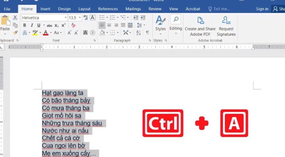This screenshot has width=285, height=157.
Task: Open the File tab
Action: pos(7,9)
